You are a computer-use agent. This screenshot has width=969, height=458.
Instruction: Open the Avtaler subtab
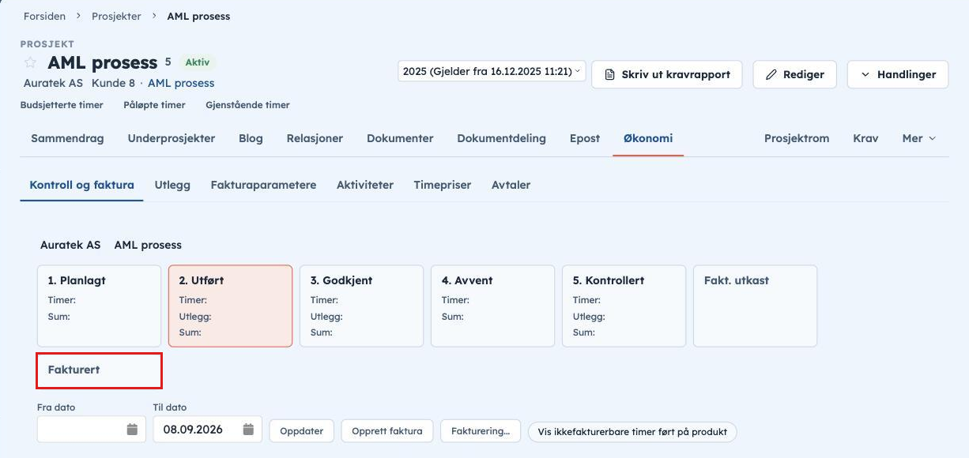click(x=511, y=185)
